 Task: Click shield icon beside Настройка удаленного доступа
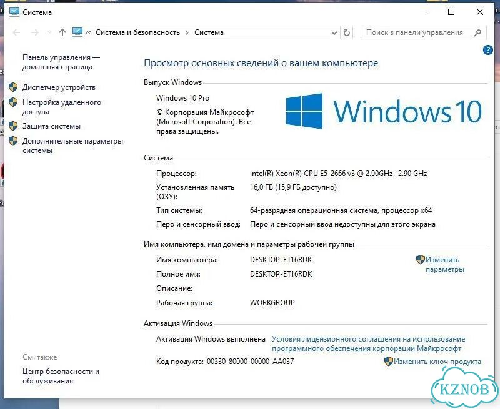(13, 102)
